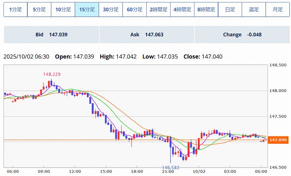
Task: Open the 8時間足 timeframe
Action: pyautogui.click(x=206, y=9)
